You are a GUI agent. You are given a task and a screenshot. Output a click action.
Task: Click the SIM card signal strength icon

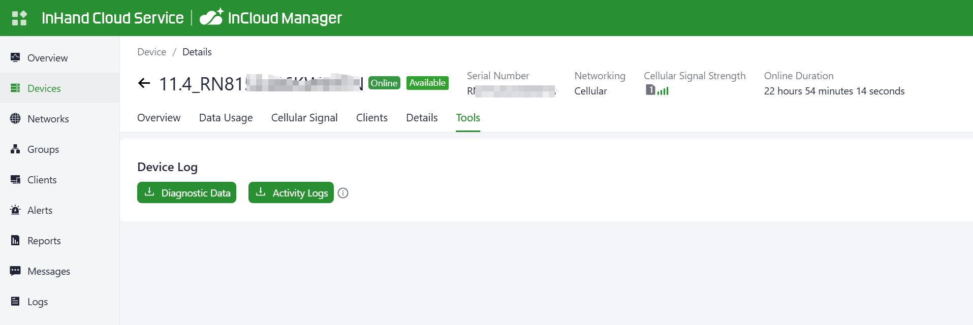(x=657, y=90)
